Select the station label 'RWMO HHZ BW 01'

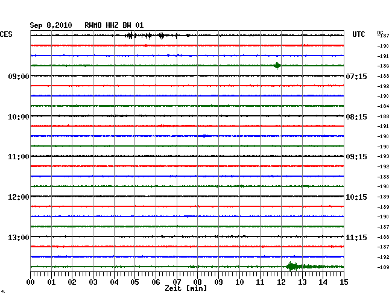tap(114, 25)
